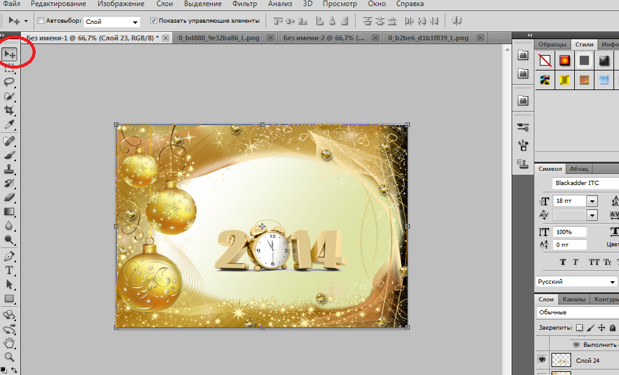Toggle lock position for the layer
This screenshot has height=375, width=619.
601,328
